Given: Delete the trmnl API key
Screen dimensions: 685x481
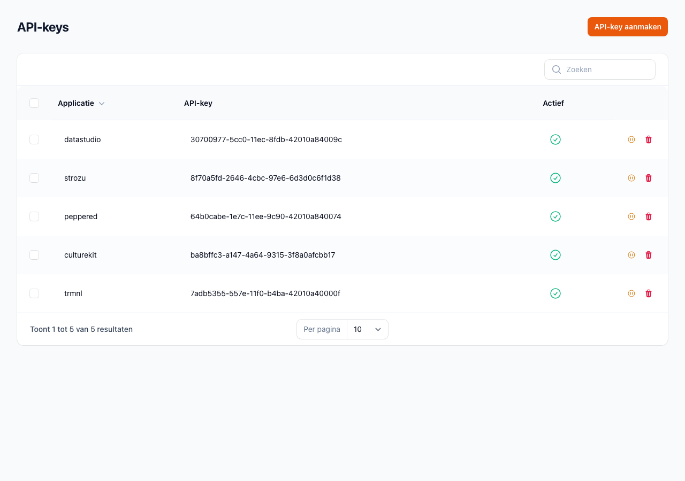Looking at the screenshot, I should (649, 293).
